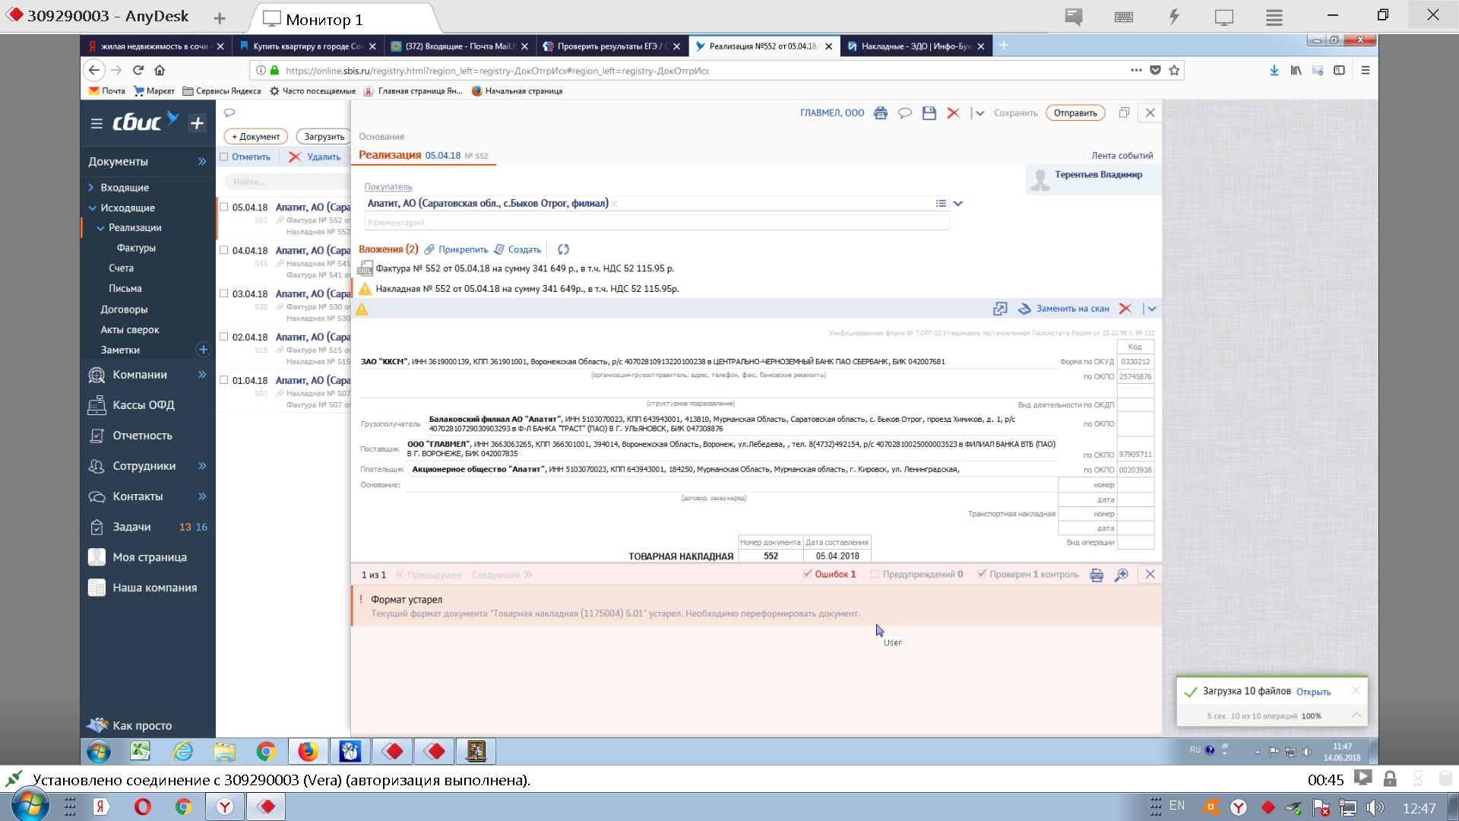The width and height of the screenshot is (1459, 821).
Task: Open Задачи in the sidebar
Action: (x=131, y=527)
